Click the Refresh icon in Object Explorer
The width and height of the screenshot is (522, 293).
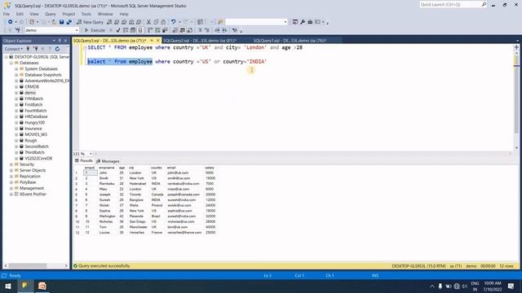(x=57, y=49)
